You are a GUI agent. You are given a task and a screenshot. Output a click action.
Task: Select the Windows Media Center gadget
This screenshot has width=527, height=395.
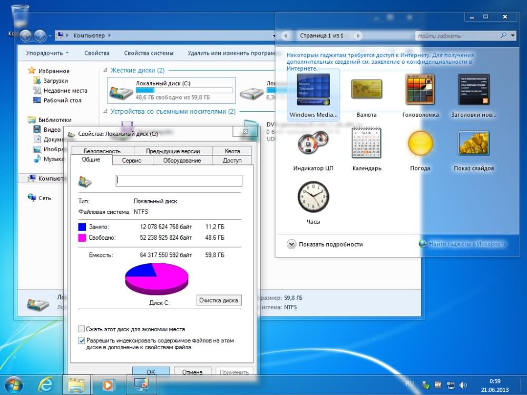pyautogui.click(x=313, y=90)
